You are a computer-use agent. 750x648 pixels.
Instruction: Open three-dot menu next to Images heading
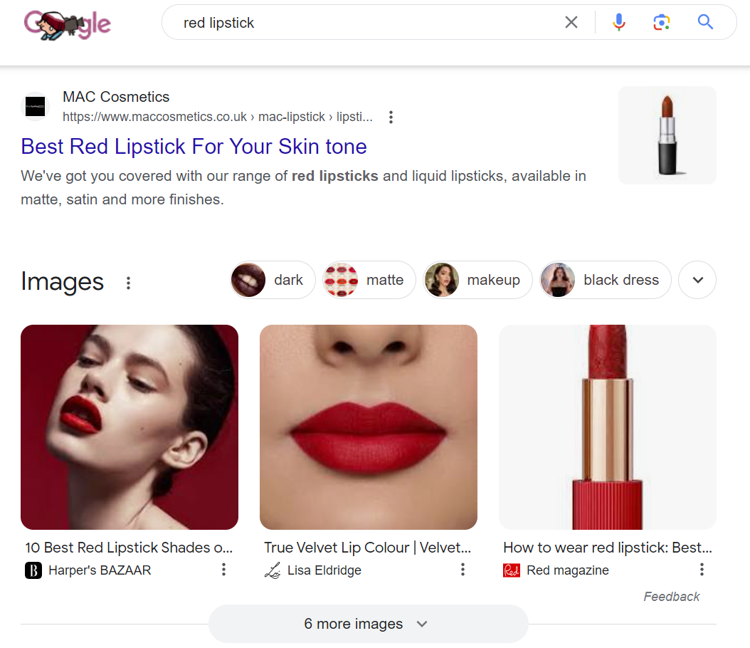(x=128, y=283)
